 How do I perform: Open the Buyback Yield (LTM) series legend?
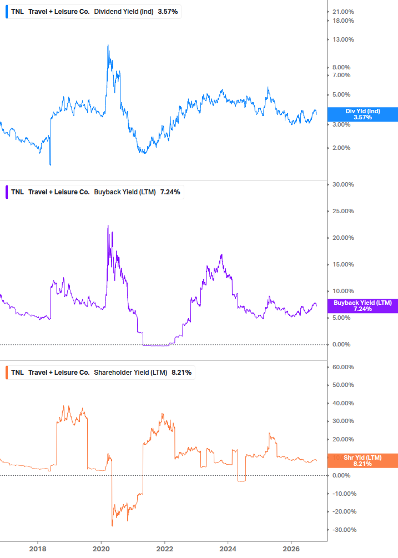pos(95,192)
